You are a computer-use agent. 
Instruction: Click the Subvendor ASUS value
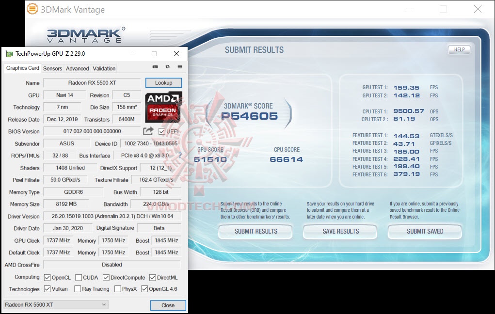pyautogui.click(x=66, y=143)
